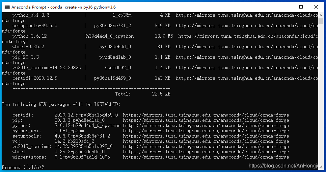
Task: Maximize the Anaconda Prompt window
Action: tap(301, 7)
